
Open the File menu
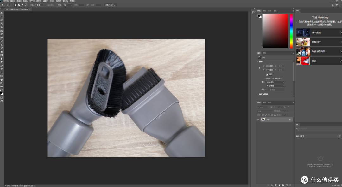click(x=6, y=1)
